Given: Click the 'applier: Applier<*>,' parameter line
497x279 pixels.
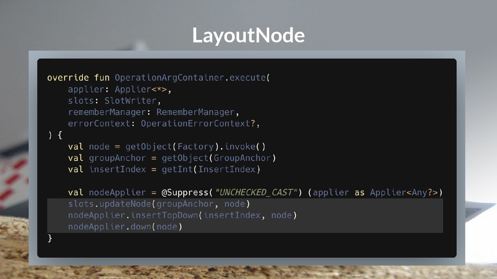Looking at the screenshot, I should point(120,89).
